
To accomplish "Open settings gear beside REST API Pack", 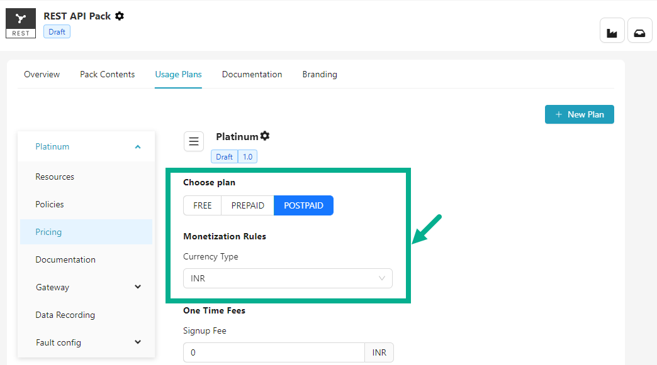I will (120, 16).
